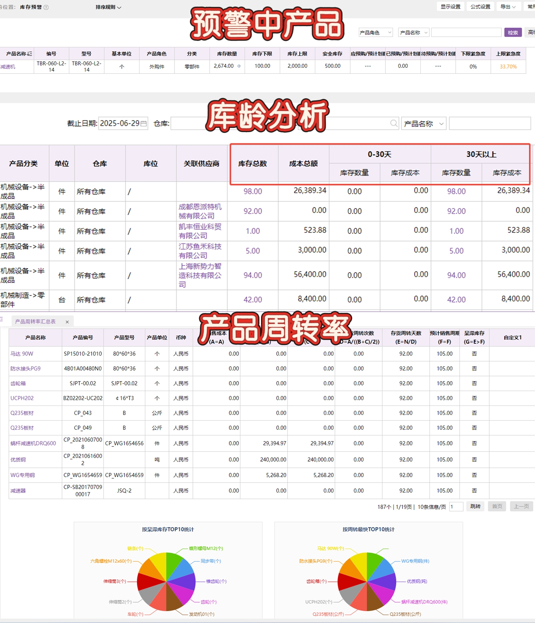Open supplier link 江苏鱼禾科技有限公司
This screenshot has height=623, width=535.
click(x=200, y=251)
